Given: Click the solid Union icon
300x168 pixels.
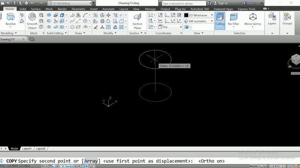Looking at the screenshot, I should coord(49,15).
